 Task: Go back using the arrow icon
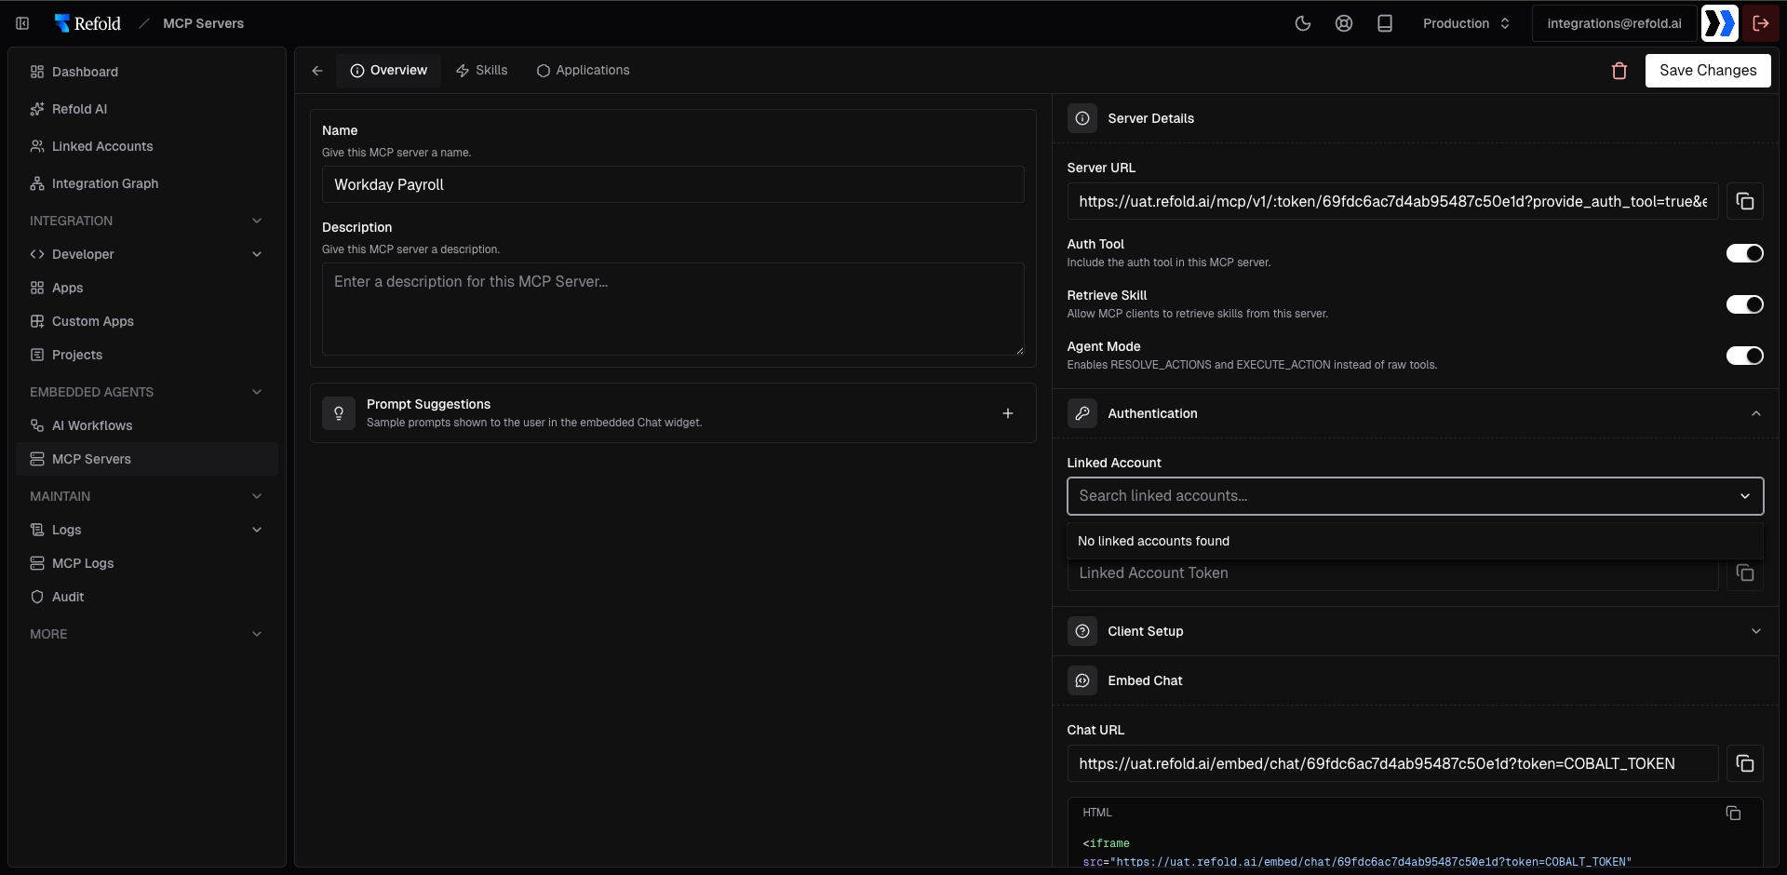pyautogui.click(x=317, y=71)
